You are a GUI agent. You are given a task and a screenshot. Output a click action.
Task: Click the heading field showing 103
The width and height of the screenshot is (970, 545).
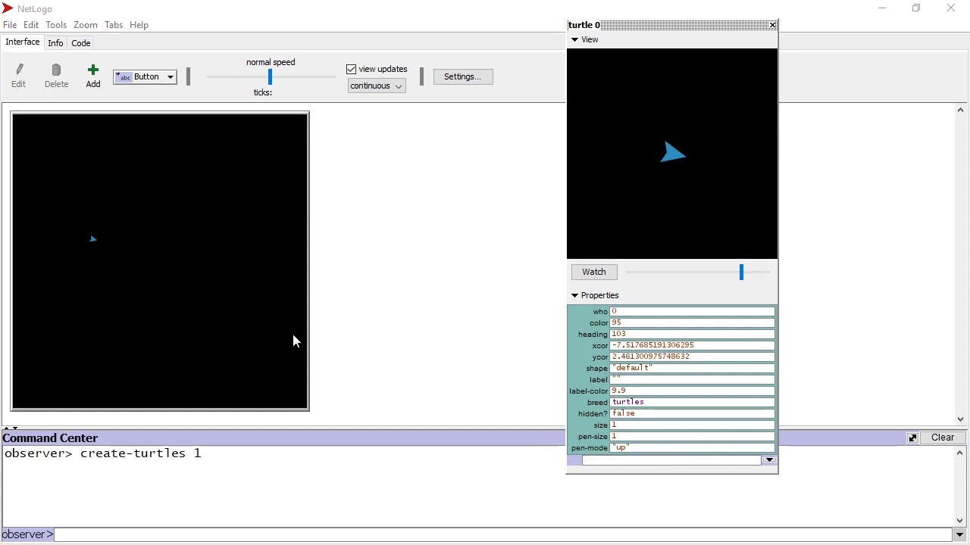693,334
